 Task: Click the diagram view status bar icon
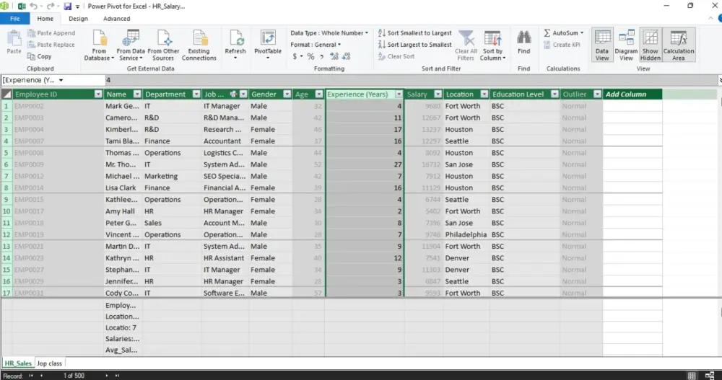coord(710,376)
